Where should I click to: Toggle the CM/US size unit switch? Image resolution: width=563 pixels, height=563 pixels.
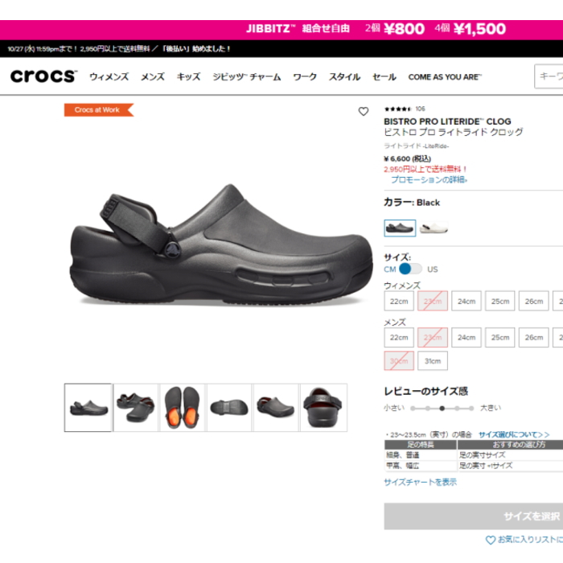click(410, 269)
